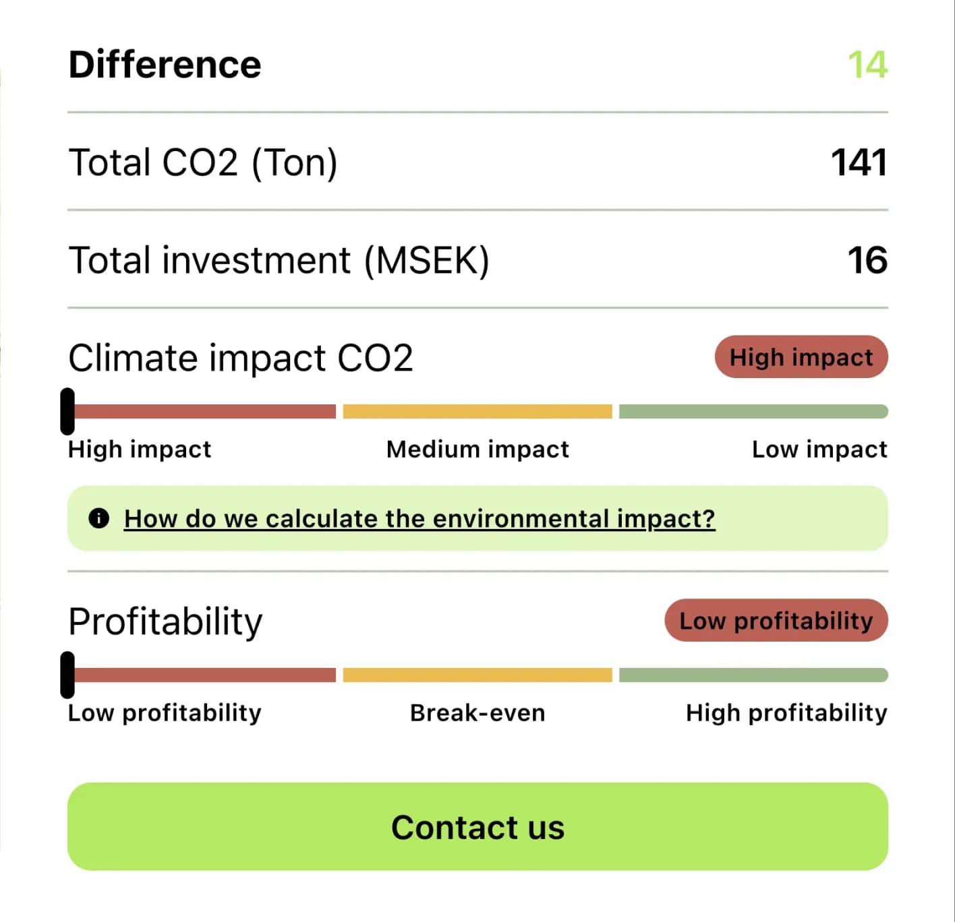Click the "High profitability" scale label
Screen dimensions: 955x922
pyautogui.click(x=786, y=713)
